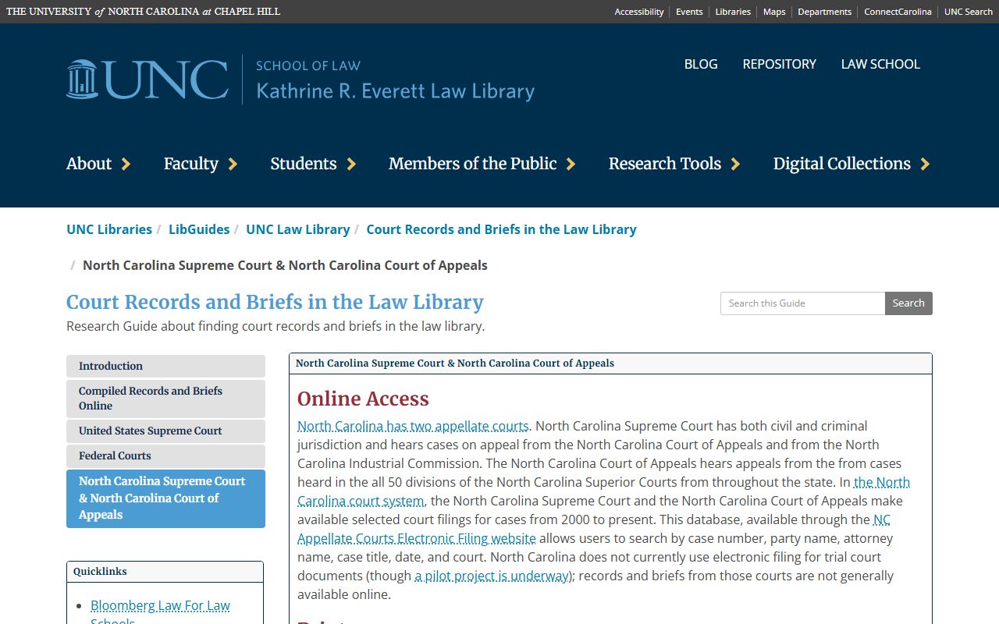Image resolution: width=999 pixels, height=624 pixels.
Task: Click the Search button
Action: pyautogui.click(x=908, y=303)
